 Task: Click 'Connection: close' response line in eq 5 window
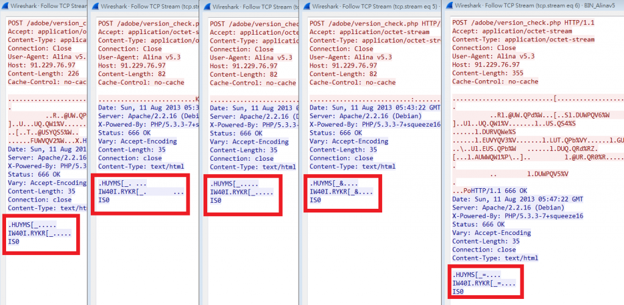341,158
